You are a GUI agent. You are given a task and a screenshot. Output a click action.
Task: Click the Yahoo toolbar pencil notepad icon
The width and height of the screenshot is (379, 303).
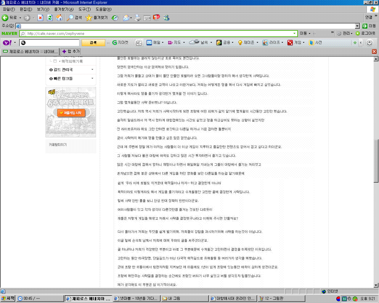pos(139,43)
